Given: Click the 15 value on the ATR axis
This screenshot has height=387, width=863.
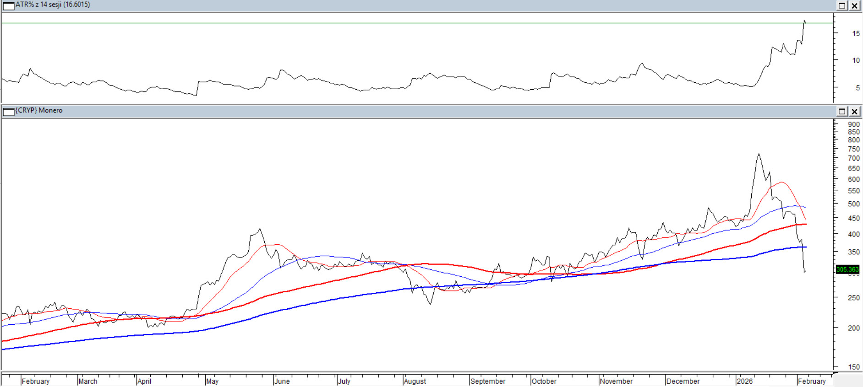Looking at the screenshot, I should (x=856, y=33).
